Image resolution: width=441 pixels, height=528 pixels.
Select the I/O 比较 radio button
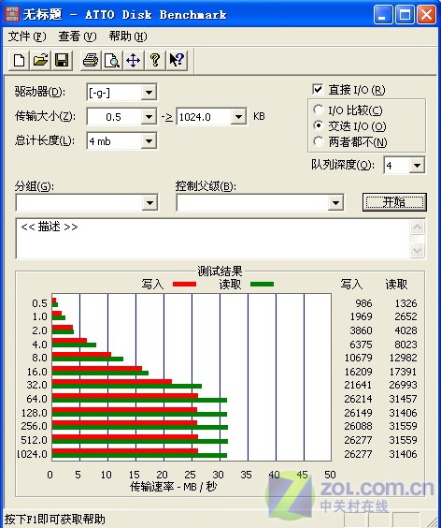pyautogui.click(x=318, y=110)
